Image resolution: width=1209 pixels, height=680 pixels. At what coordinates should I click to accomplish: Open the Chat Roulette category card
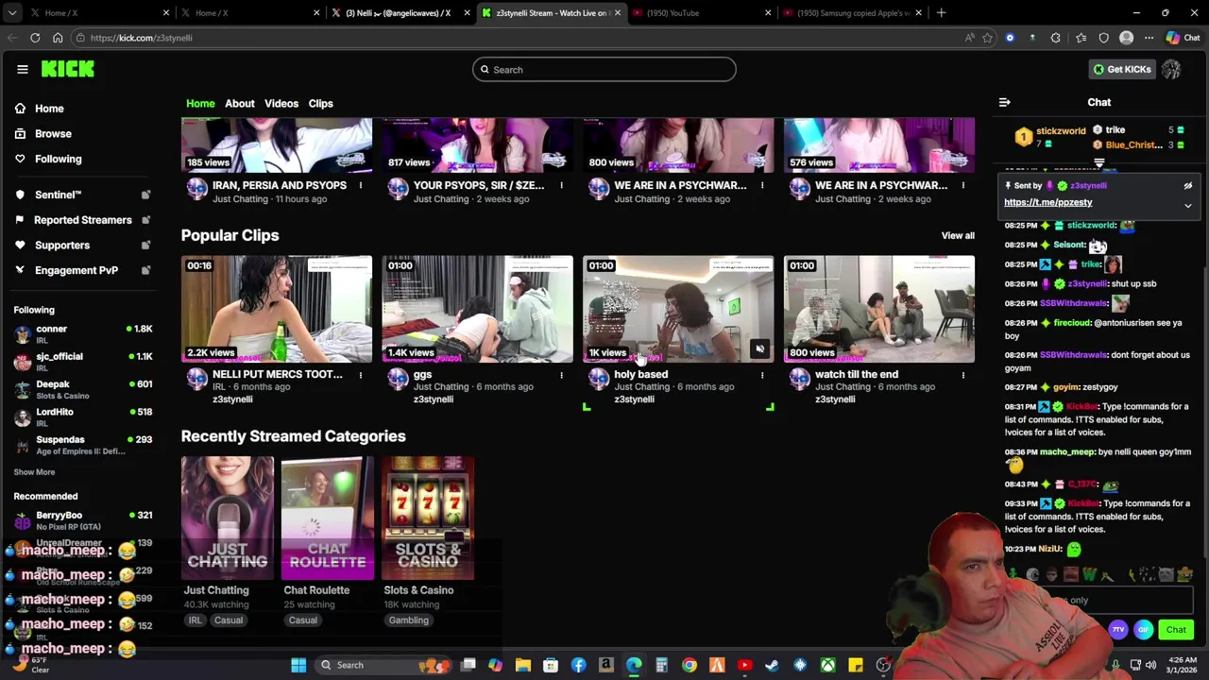[327, 518]
